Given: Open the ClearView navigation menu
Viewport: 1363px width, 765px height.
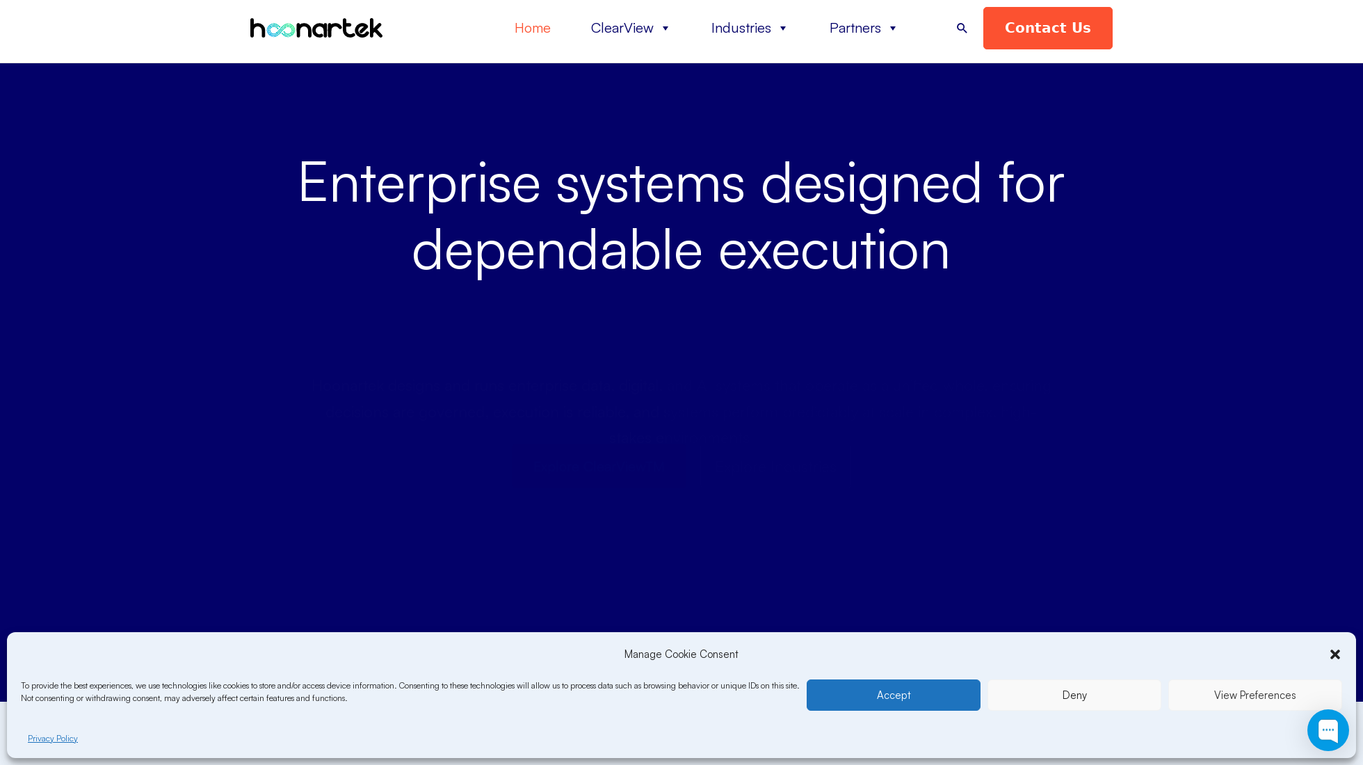Looking at the screenshot, I should click(622, 28).
